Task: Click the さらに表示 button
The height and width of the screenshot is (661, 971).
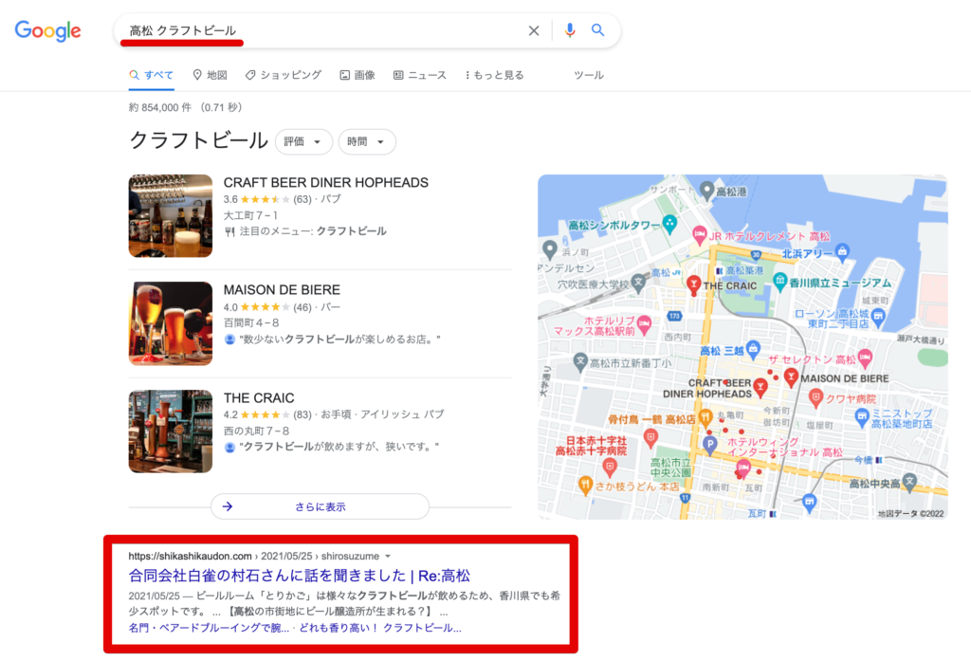Action: click(x=320, y=506)
